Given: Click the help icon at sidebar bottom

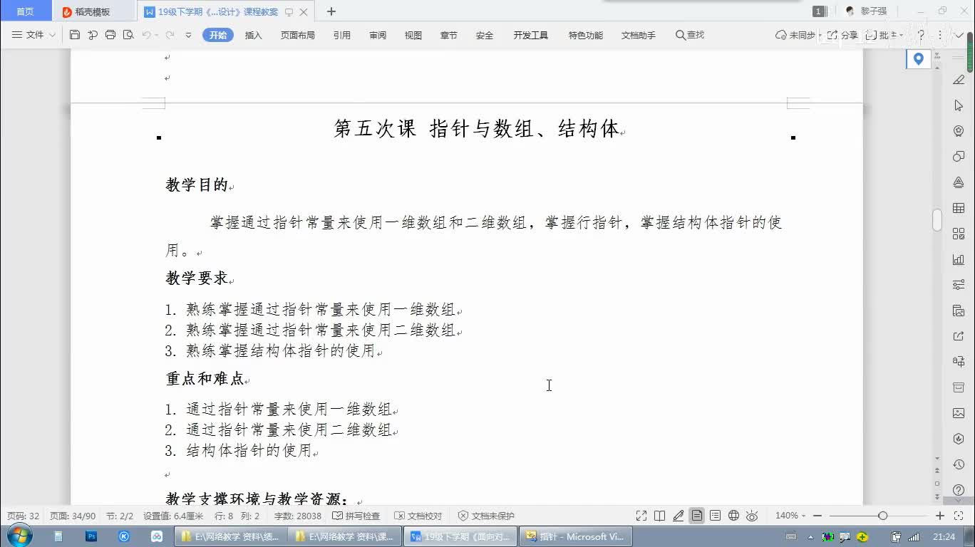Looking at the screenshot, I should coord(959,490).
